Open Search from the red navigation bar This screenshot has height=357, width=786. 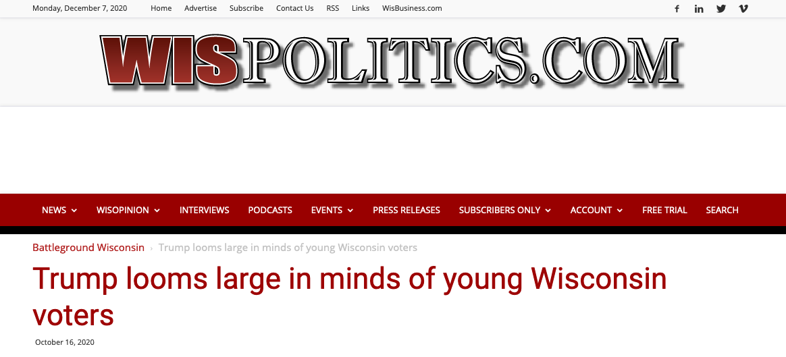tap(723, 210)
